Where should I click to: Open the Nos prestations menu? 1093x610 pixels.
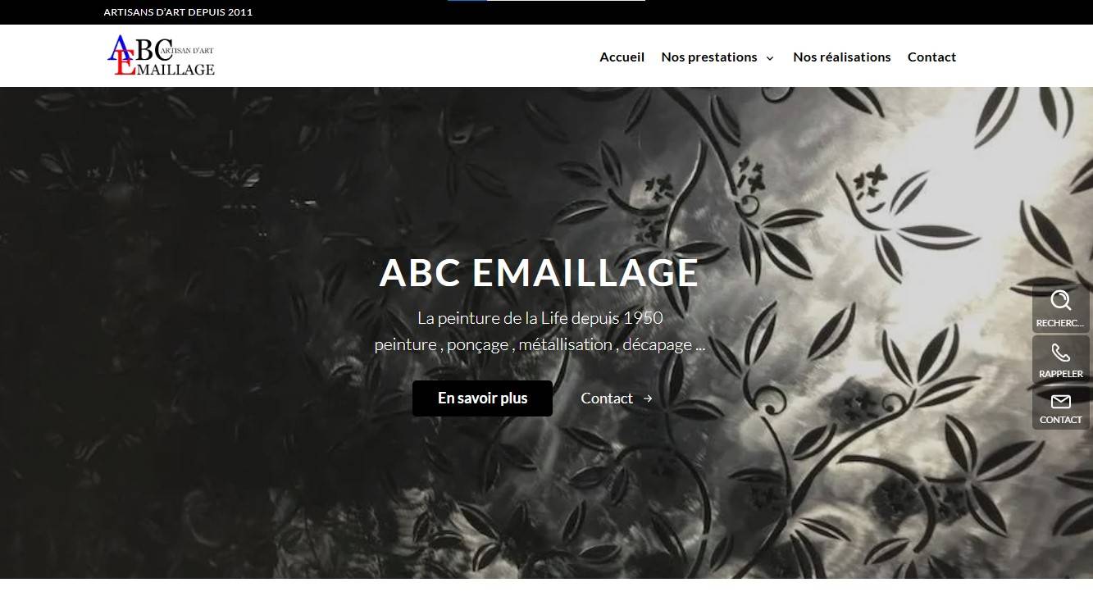(x=709, y=57)
